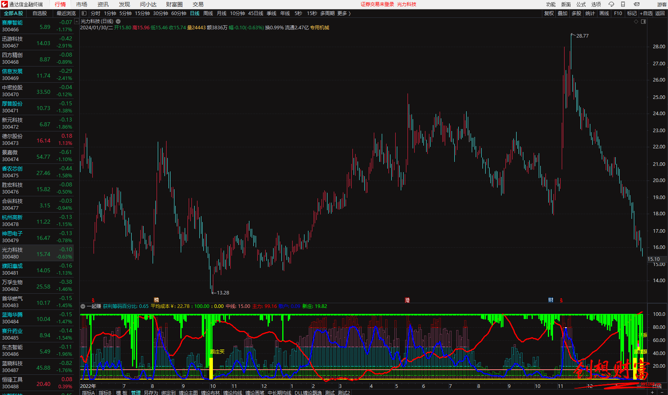Image resolution: width=668 pixels, height=395 pixels.
Task: Open the mail message icon
Action: pos(637,4)
